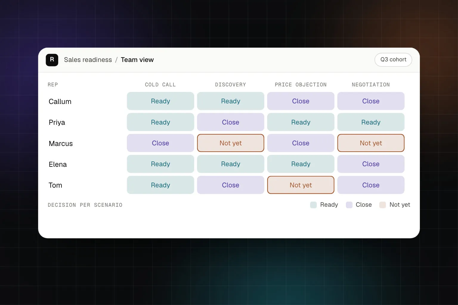Screen dimensions: 458x305
Task: Open Tom's Negotiation Close cell
Action: pyautogui.click(x=371, y=185)
